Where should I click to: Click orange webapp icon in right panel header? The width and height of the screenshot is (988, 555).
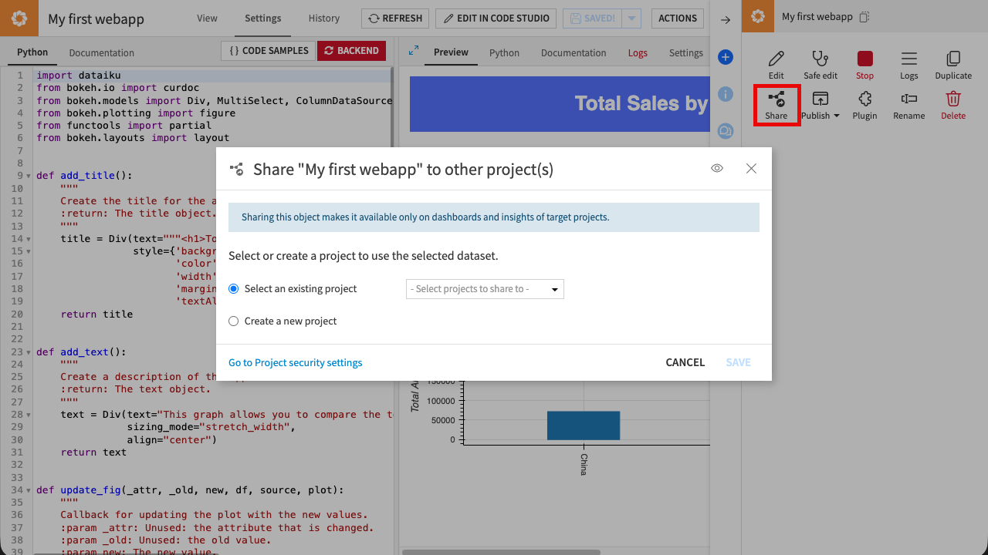(x=758, y=16)
